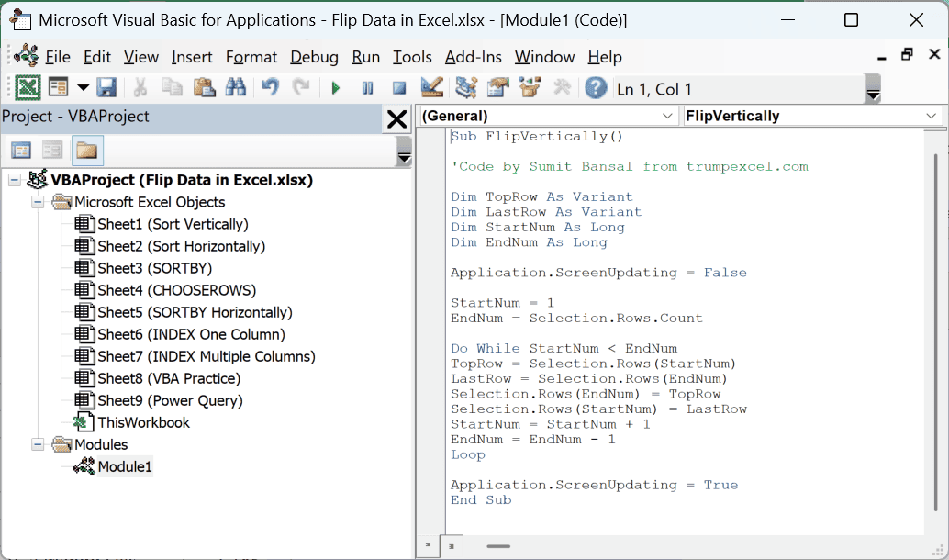Click the Redo arrow icon
This screenshot has width=949, height=560.
301,88
